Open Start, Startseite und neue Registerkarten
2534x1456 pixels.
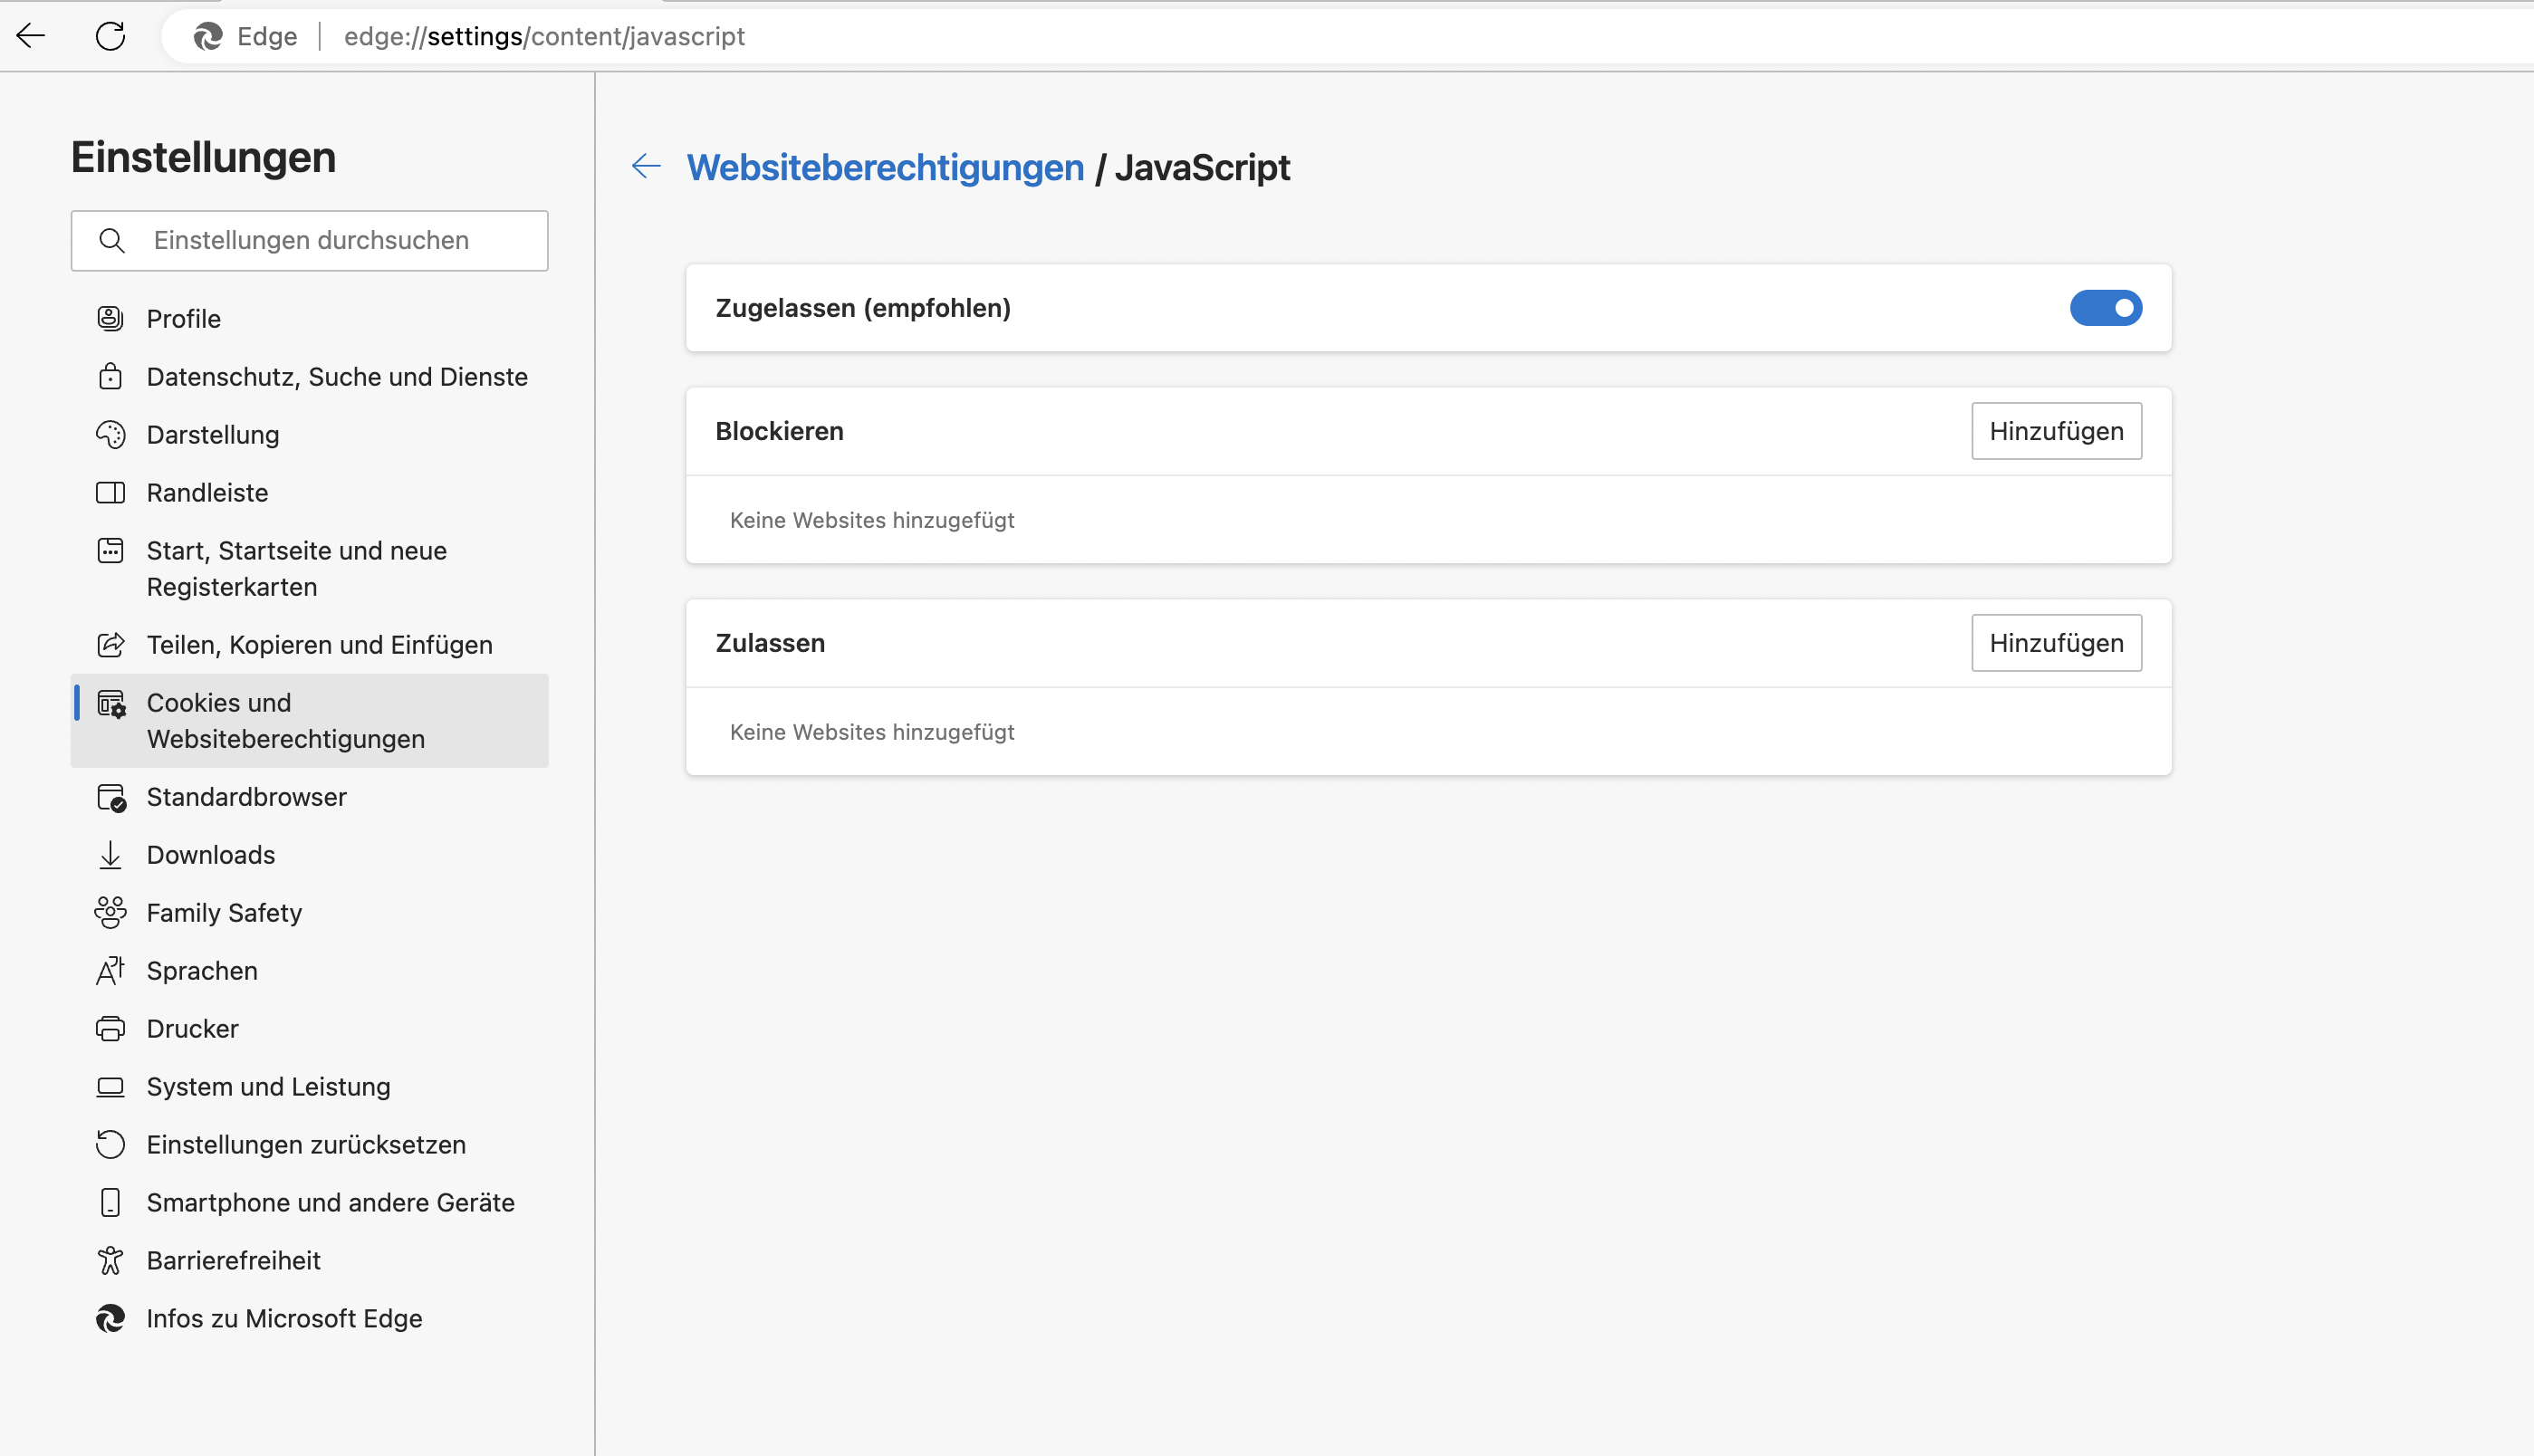coord(309,569)
